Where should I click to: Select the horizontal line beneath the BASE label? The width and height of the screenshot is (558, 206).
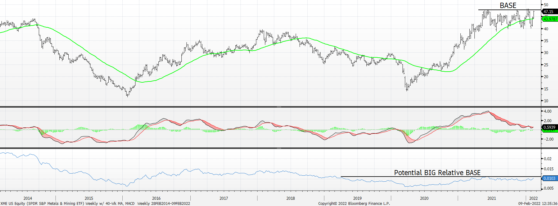(x=510, y=10)
